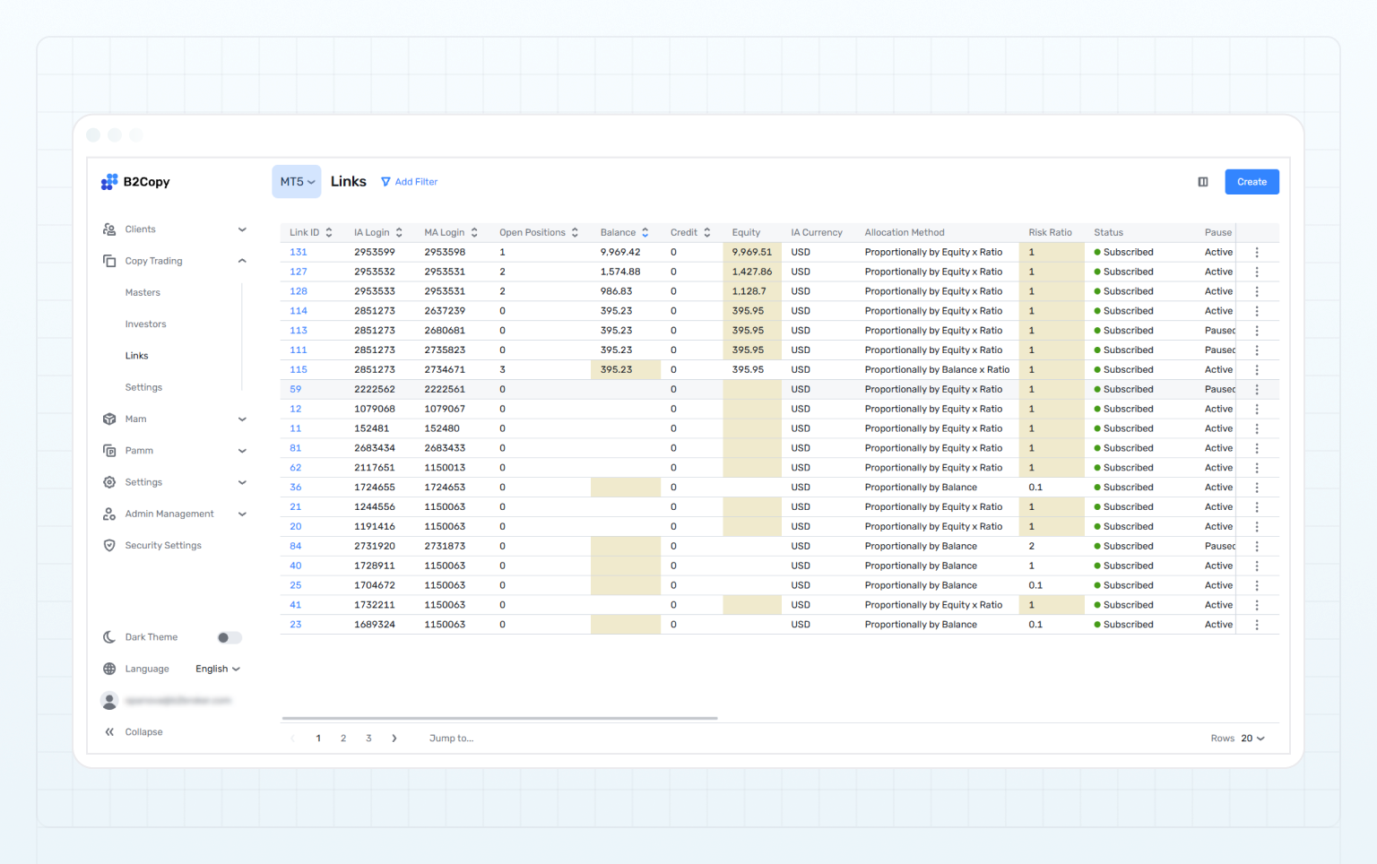1377x864 pixels.
Task: Click the B2Copy logo icon
Action: click(109, 182)
